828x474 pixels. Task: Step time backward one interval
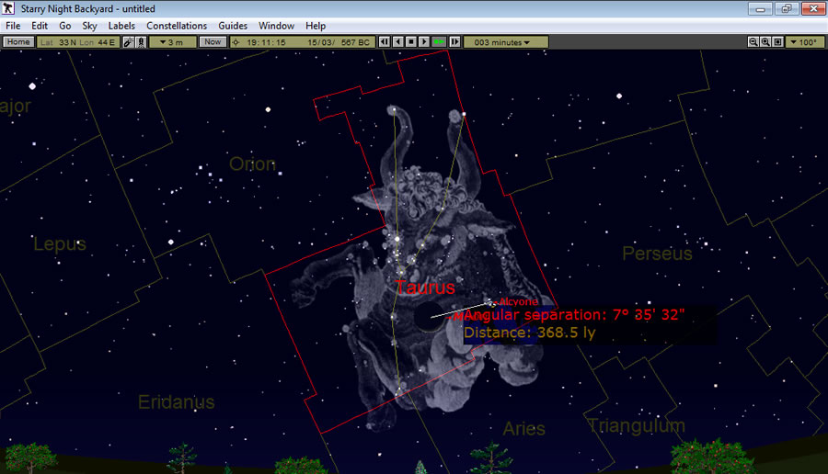385,42
